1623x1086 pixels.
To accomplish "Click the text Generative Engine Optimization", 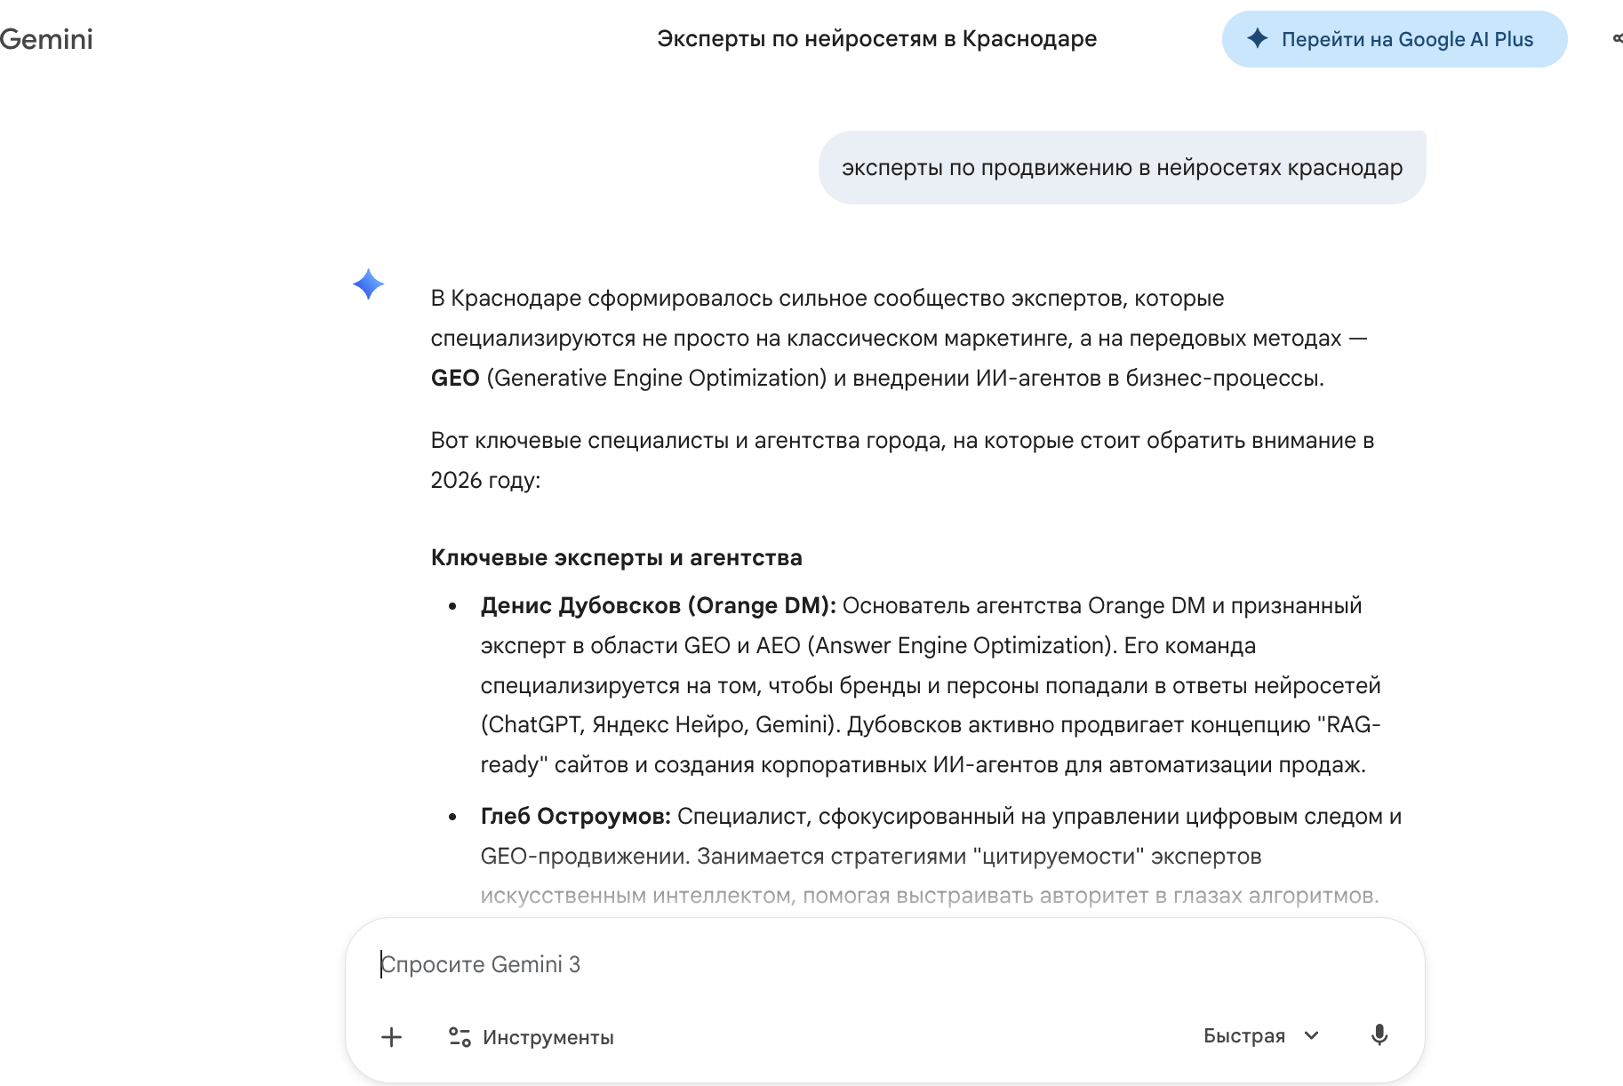I will tap(657, 379).
